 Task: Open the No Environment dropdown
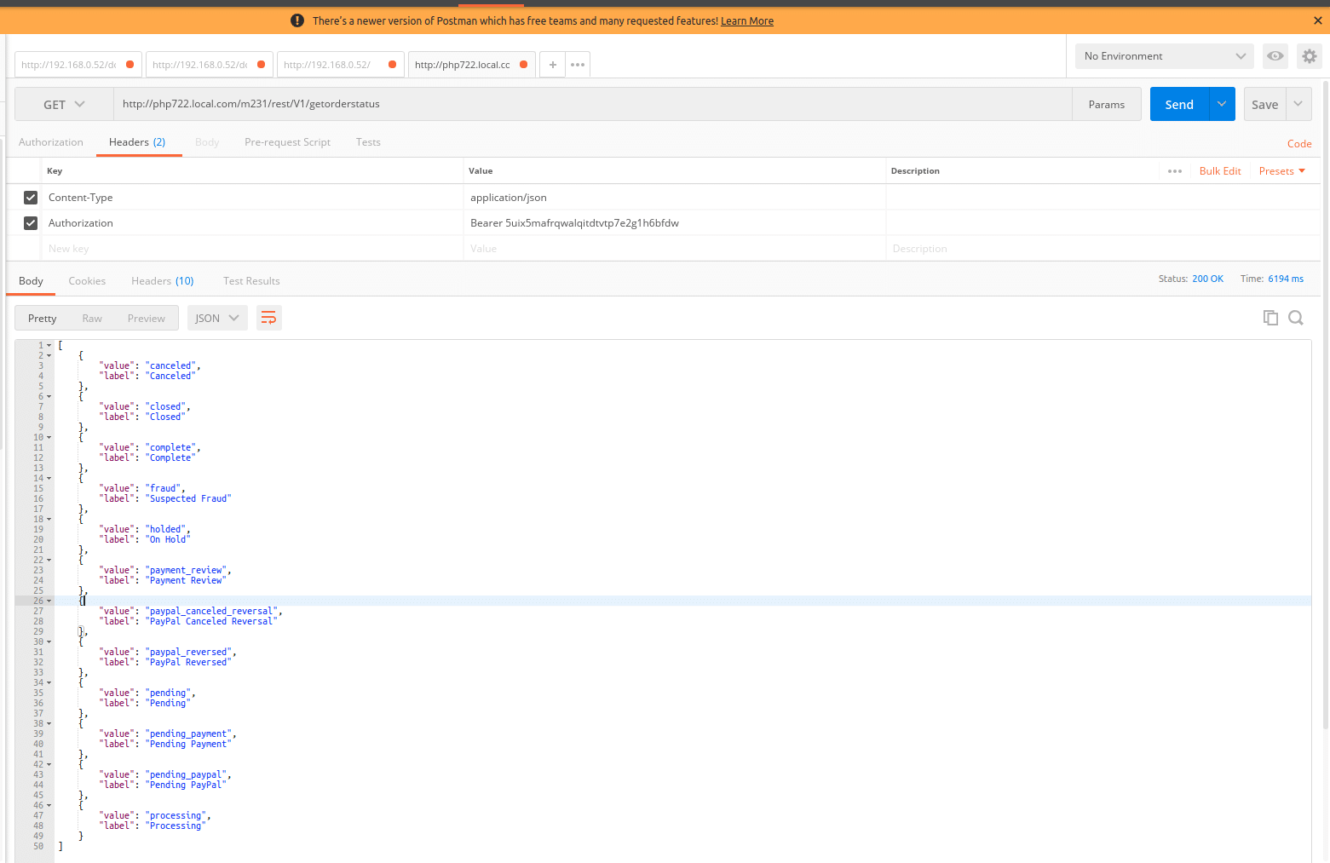(x=1164, y=55)
